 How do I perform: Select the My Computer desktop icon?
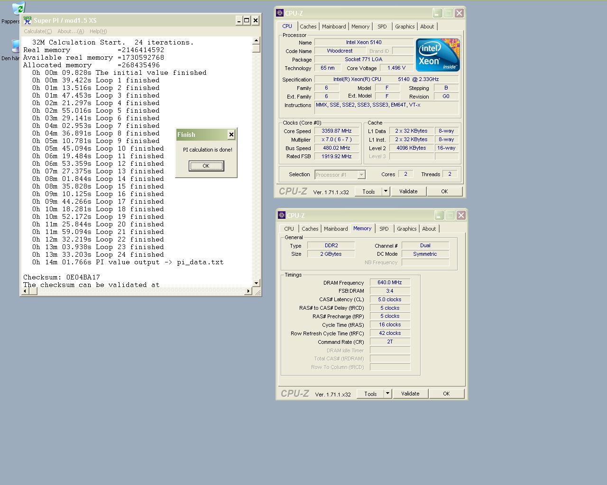(x=16, y=46)
